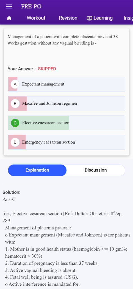133x289 pixels.
Task: Click the placenta previa question text
Action: pos(63,40)
